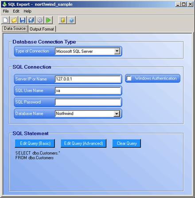Expand the Type of Connection dropdown
The width and height of the screenshot is (195, 198).
coord(117,51)
